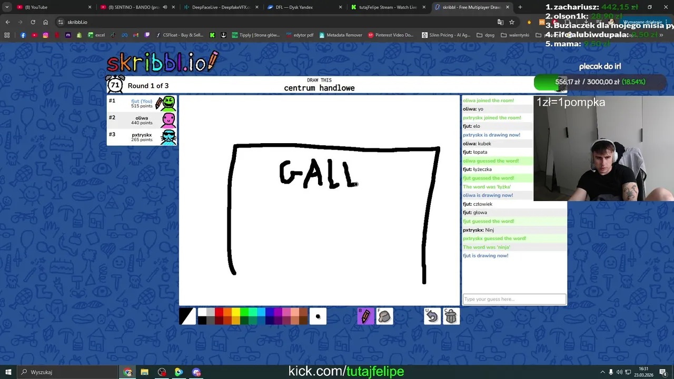The height and width of the screenshot is (379, 674).
Task: Open the Twitch bookmark icon
Action: 147,35
